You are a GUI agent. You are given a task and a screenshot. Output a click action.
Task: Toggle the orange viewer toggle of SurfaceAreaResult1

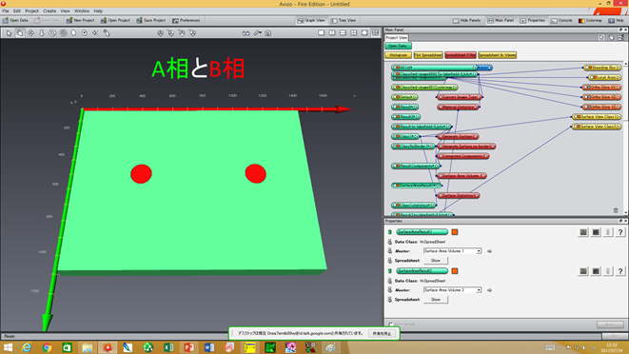click(455, 232)
